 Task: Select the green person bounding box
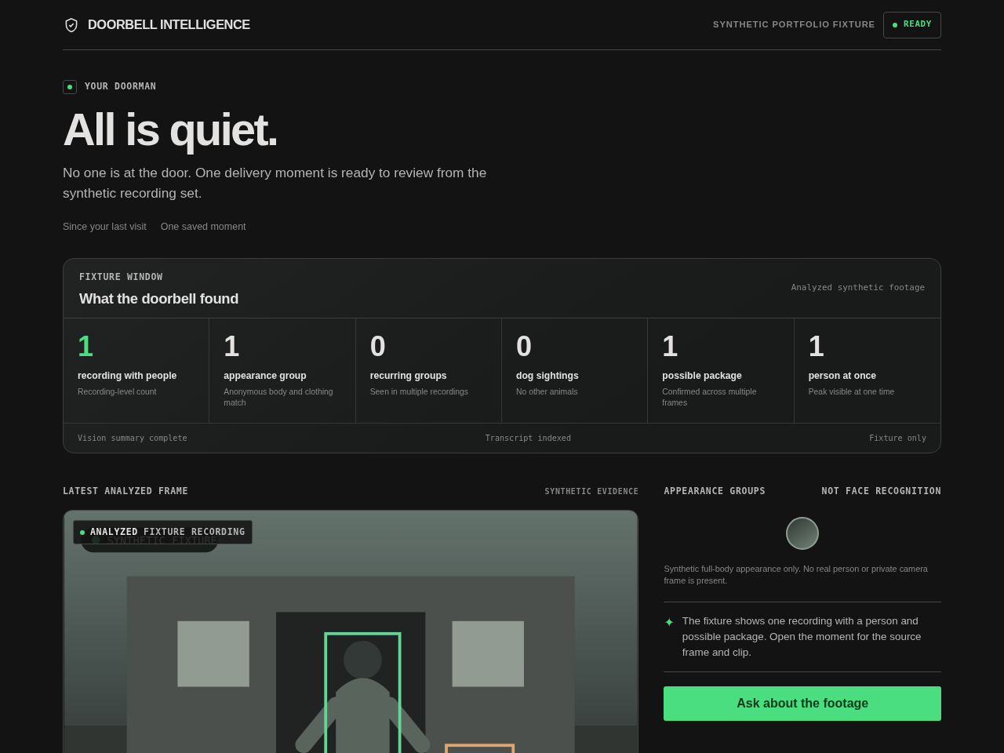pyautogui.click(x=362, y=693)
